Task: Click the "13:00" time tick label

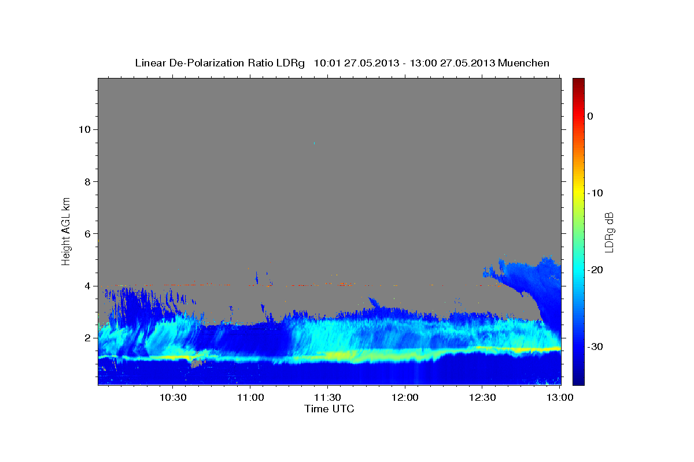Action: pyautogui.click(x=560, y=397)
